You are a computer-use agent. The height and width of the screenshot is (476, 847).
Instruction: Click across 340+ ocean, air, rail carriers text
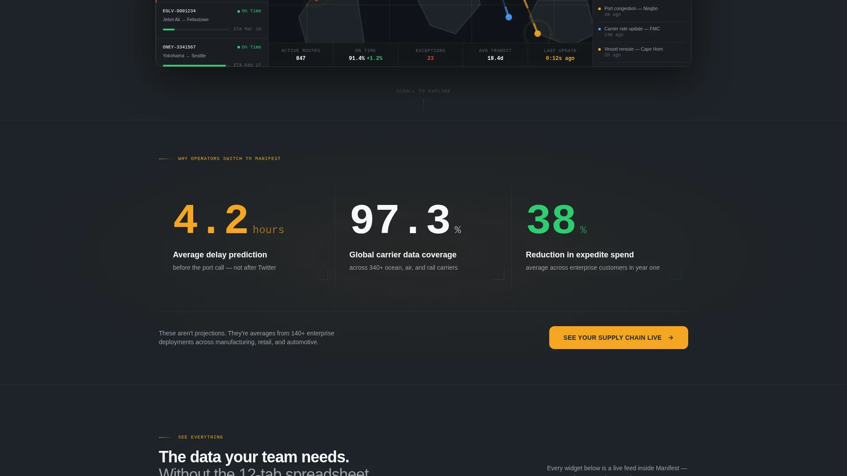403,268
